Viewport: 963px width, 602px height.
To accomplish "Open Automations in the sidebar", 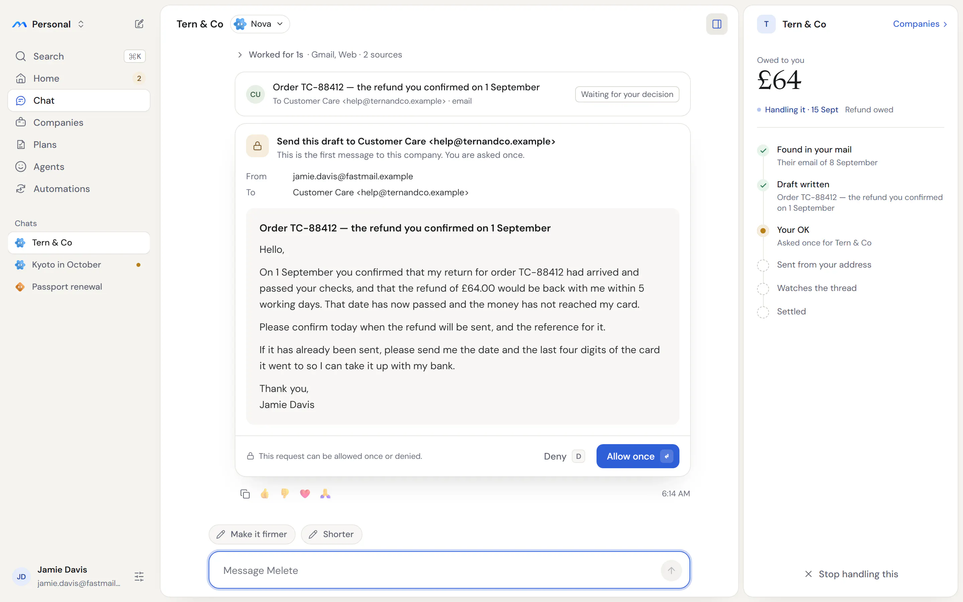I will coord(79,189).
